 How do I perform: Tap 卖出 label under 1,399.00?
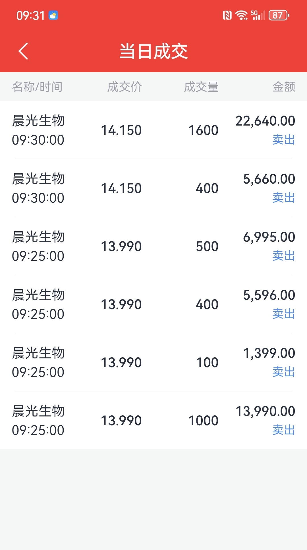tap(283, 372)
